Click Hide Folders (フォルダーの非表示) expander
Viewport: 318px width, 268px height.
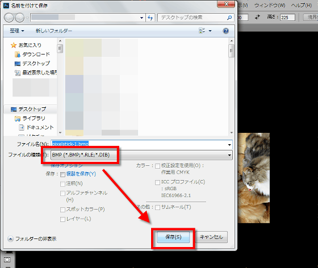[x=32, y=239]
